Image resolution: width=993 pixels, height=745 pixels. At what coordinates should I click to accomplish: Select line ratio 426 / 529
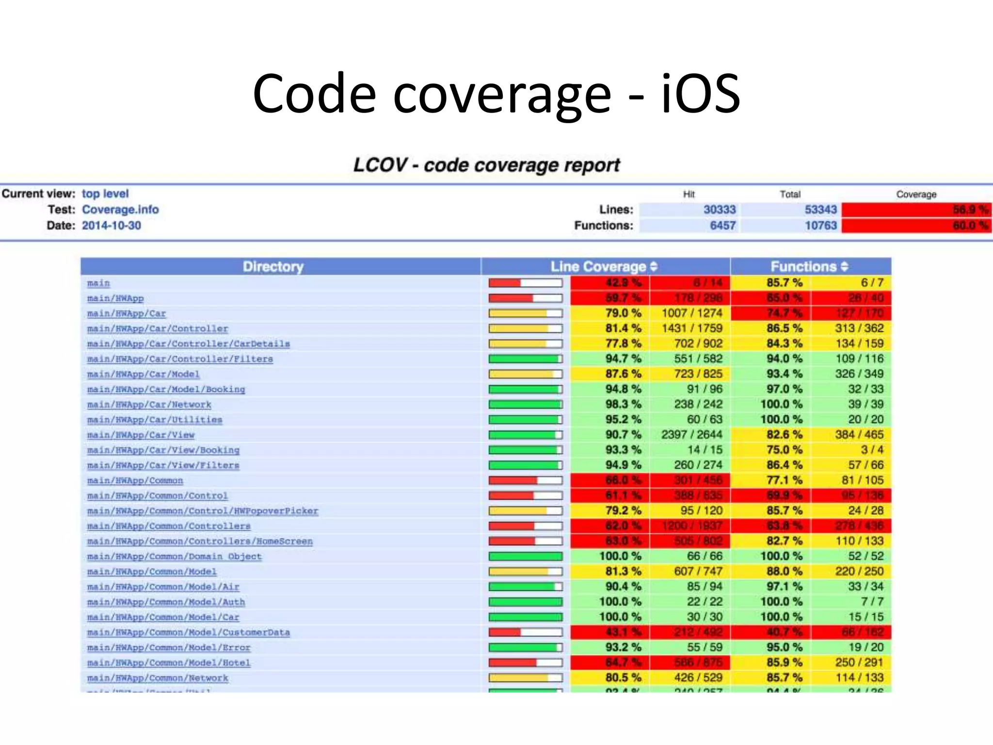coord(698,678)
